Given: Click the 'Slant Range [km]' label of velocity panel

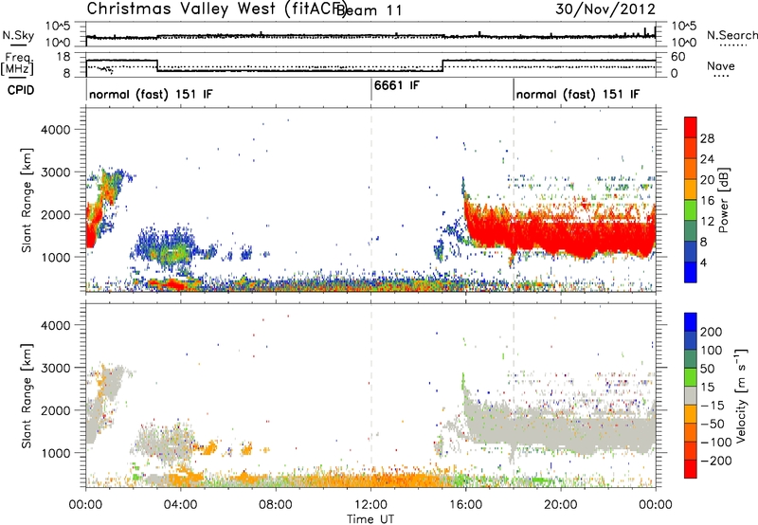Looking at the screenshot, I should pos(27,396).
